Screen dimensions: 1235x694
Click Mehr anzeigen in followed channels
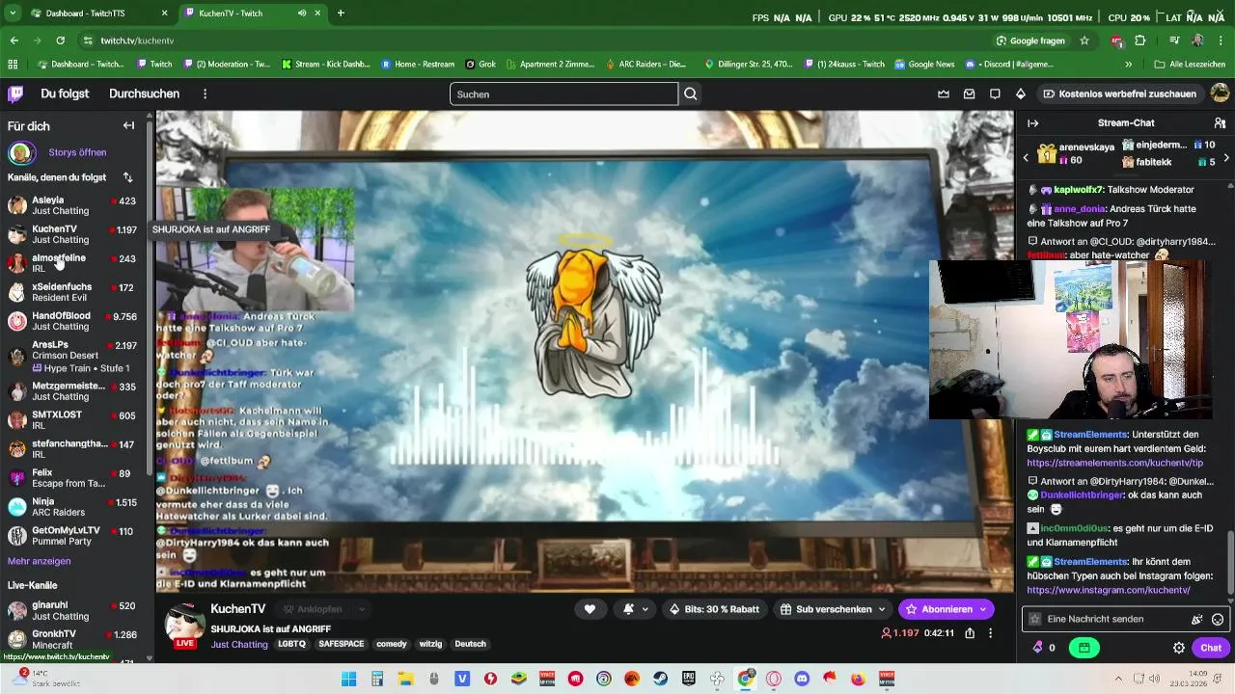coord(39,561)
